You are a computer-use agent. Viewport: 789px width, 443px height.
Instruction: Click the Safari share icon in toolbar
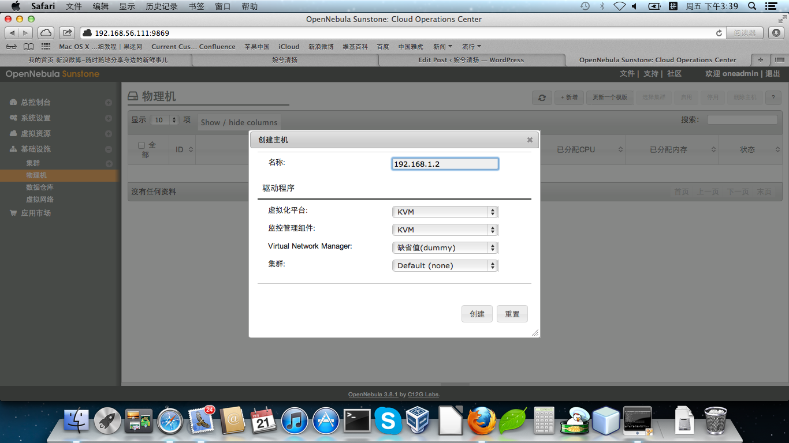point(68,33)
